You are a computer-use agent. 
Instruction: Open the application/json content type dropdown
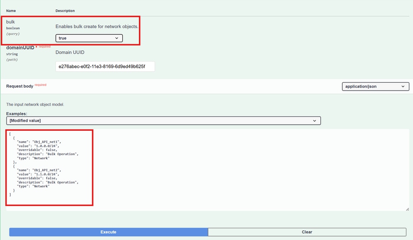tap(375, 86)
